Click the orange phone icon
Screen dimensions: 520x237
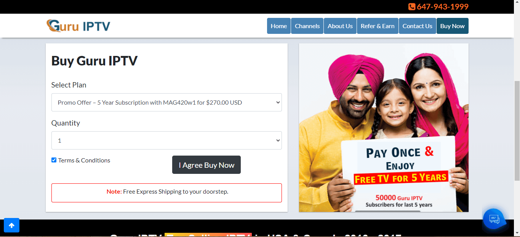tap(411, 6)
